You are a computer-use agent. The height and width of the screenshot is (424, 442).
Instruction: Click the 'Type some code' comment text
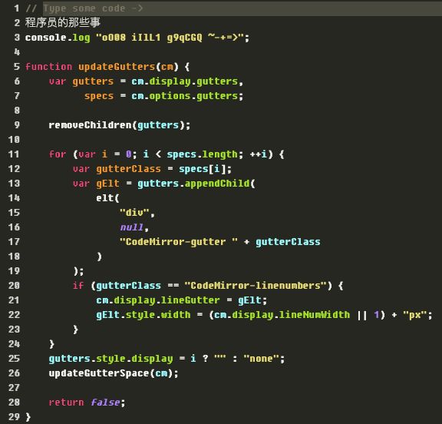(x=84, y=8)
